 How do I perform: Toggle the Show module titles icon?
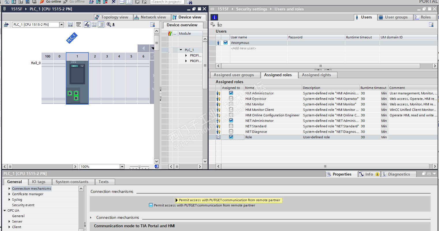[87, 25]
